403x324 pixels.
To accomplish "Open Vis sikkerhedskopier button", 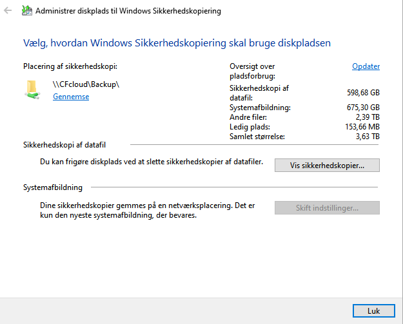I will (327, 166).
